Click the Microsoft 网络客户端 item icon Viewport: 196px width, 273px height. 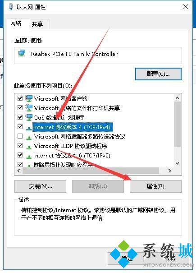(x=29, y=98)
